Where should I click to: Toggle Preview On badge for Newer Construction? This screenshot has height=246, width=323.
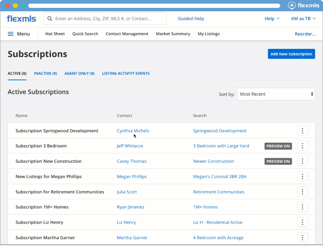[x=278, y=162]
